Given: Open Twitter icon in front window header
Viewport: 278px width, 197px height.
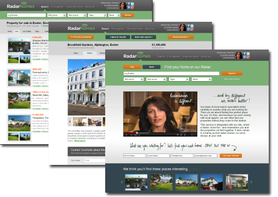Looking at the screenshot, I should pos(248,54).
